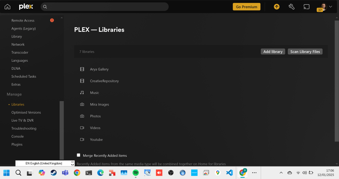Screen dimensions: 339x179
Task: Click Go Premium button
Action: [x=246, y=7]
